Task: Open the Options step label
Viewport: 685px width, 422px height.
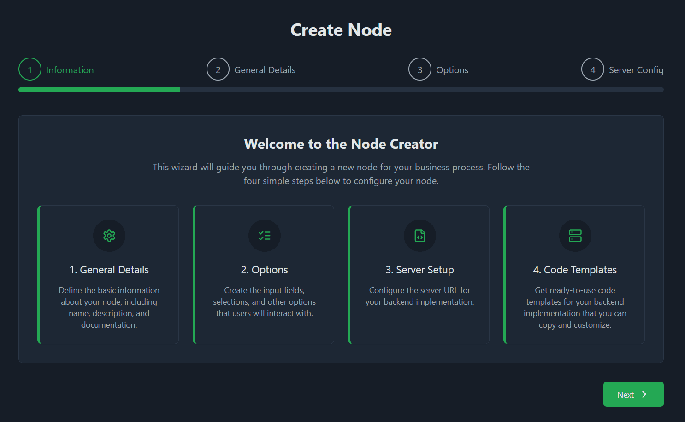Action: click(452, 70)
